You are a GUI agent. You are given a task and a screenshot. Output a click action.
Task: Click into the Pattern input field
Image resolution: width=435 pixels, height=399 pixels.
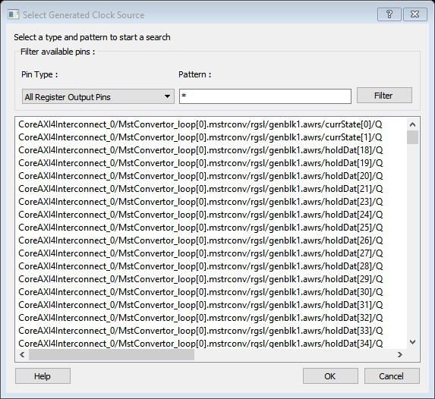[265, 96]
